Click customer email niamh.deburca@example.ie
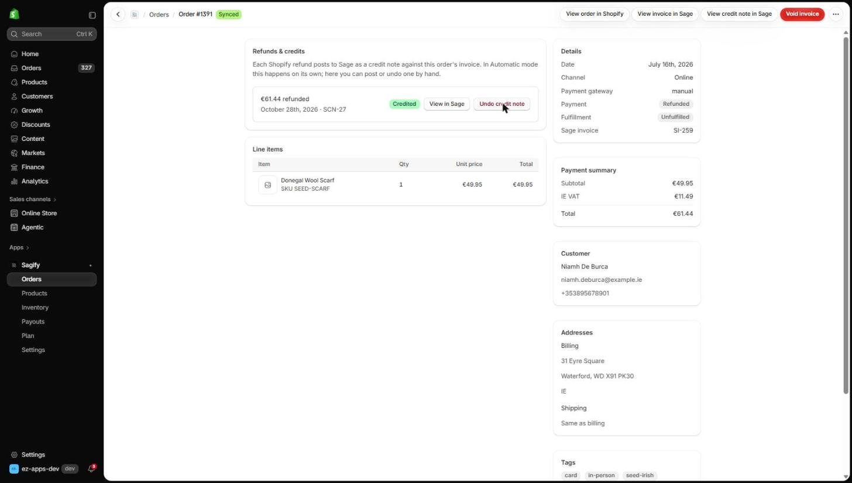 point(601,280)
